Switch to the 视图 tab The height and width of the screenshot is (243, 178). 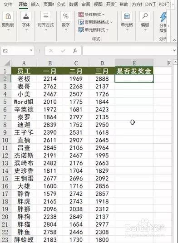98,5
